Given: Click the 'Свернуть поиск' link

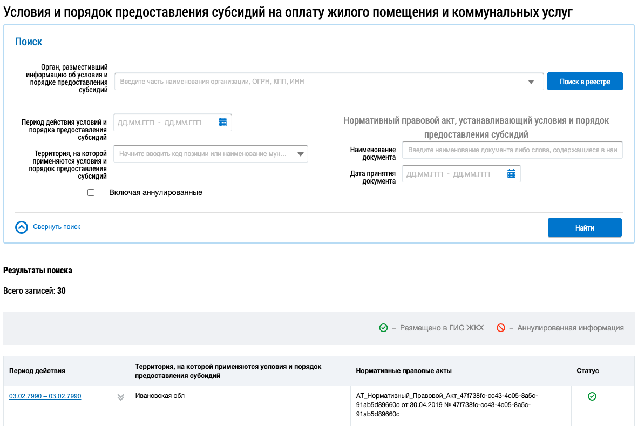Looking at the screenshot, I should [57, 227].
